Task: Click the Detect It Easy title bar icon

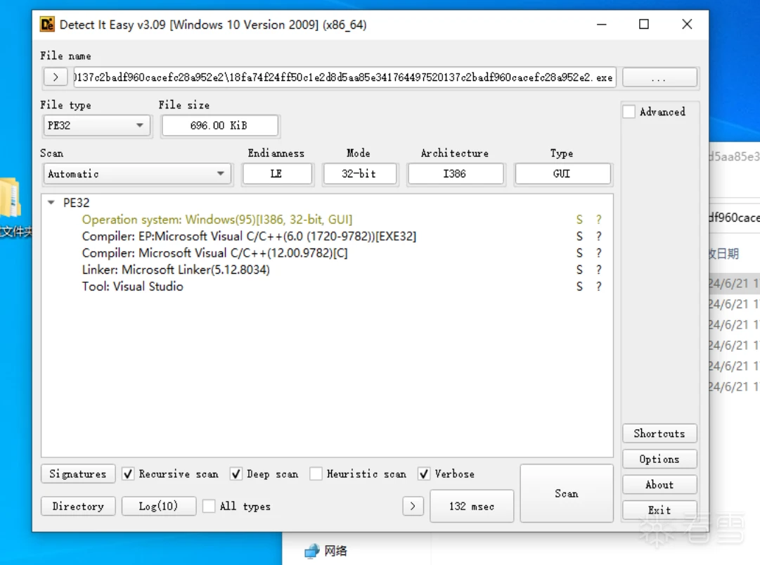Action: [x=47, y=24]
